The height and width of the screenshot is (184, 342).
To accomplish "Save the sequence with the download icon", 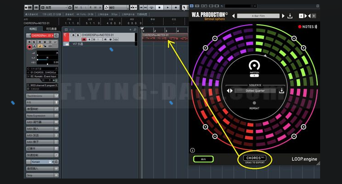I will click(x=282, y=91).
